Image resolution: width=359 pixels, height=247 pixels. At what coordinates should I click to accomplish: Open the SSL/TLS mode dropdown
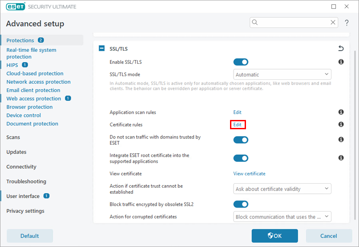282,74
